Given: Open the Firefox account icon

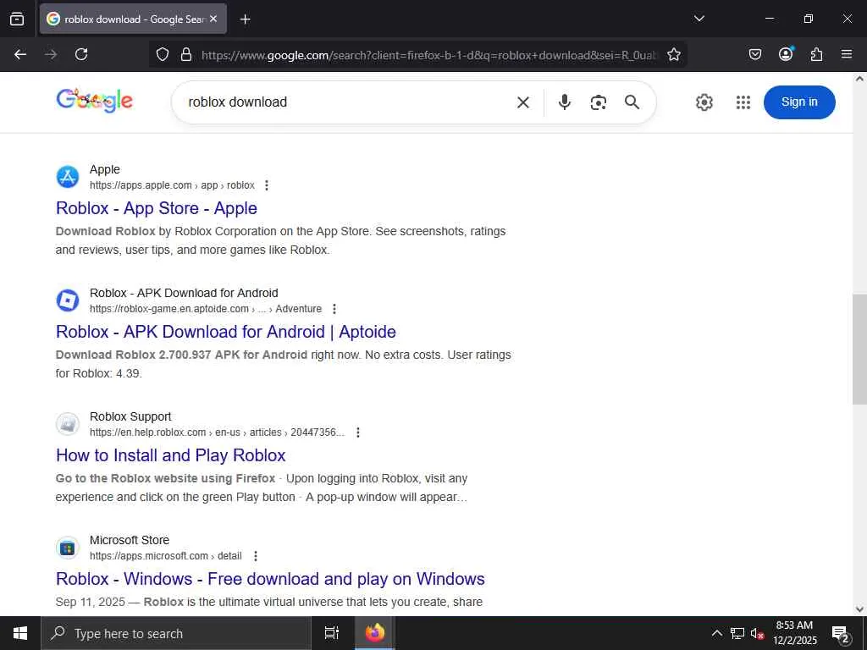Looking at the screenshot, I should point(786,54).
